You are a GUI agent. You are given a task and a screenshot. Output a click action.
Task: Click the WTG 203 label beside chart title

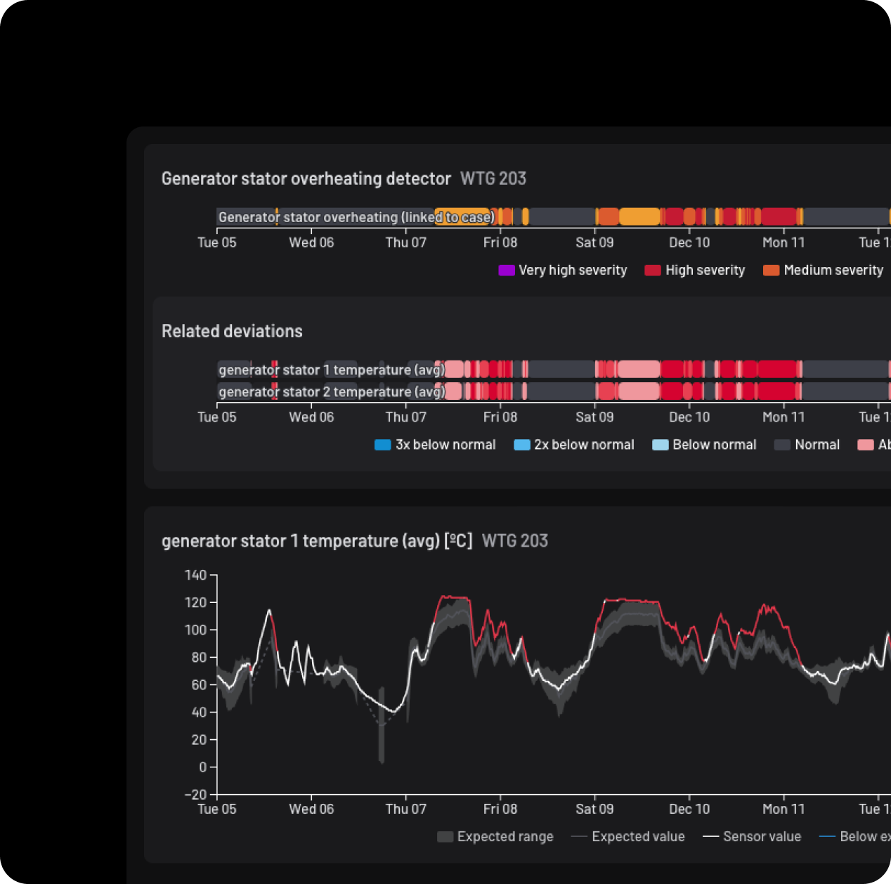pyautogui.click(x=515, y=541)
